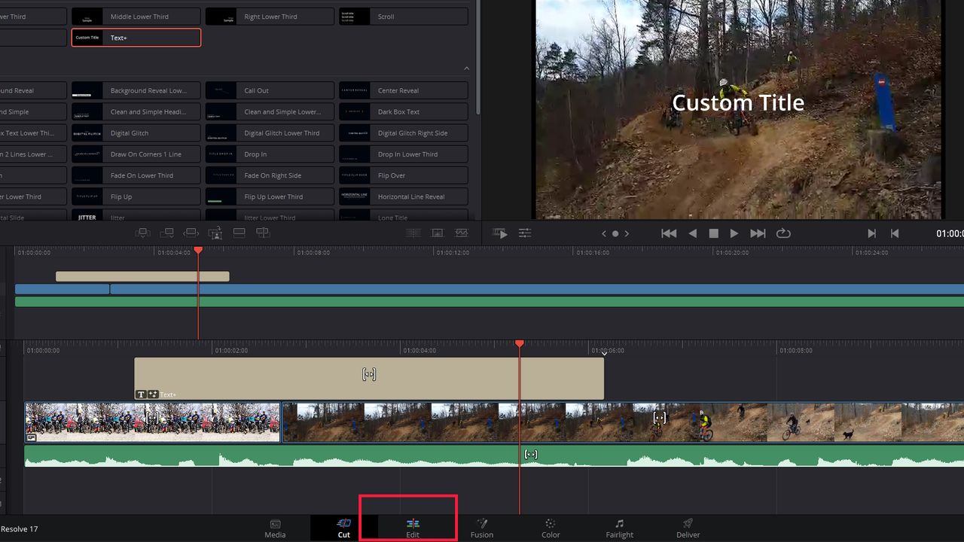This screenshot has height=542, width=964.
Task: Click the Source Overwrite icon
Action: pos(263,233)
